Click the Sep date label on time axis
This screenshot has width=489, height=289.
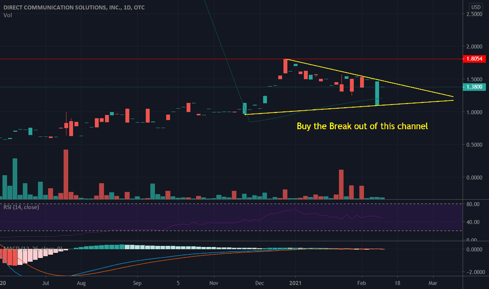tap(137, 283)
